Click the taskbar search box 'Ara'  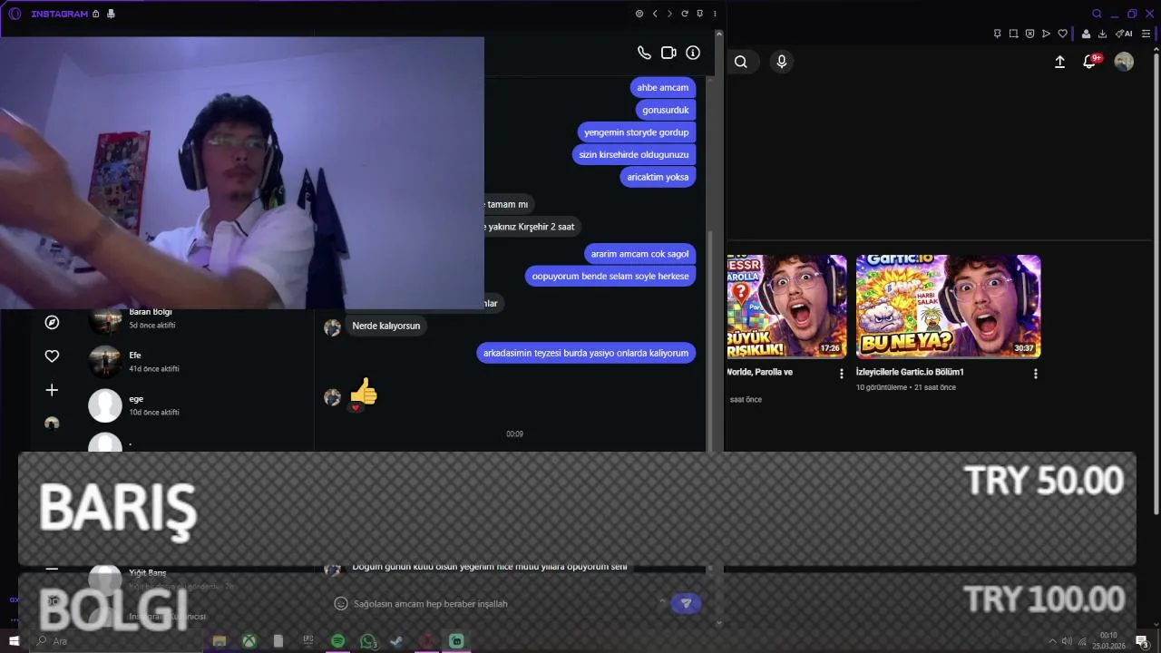click(x=116, y=641)
